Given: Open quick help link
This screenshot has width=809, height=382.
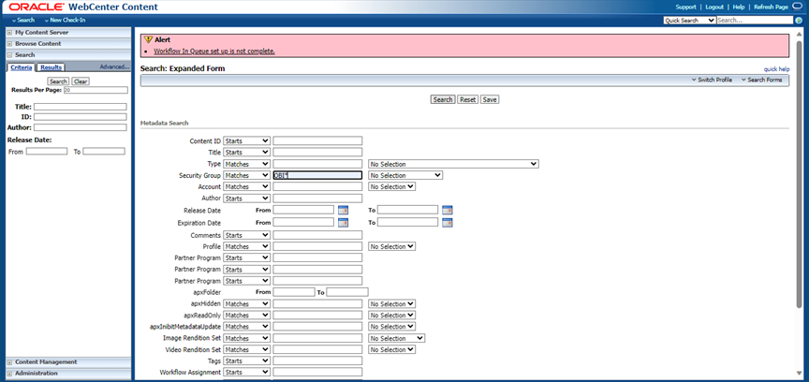Looking at the screenshot, I should (776, 69).
